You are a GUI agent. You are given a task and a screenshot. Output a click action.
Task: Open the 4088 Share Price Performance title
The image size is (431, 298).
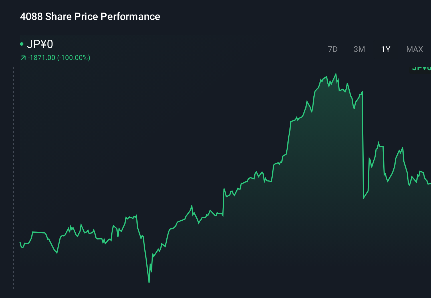click(90, 17)
